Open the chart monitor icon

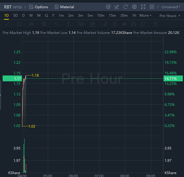(108, 7)
